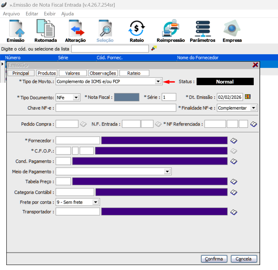
Task: Open the Finalidade NF-e dropdown
Action: click(254, 108)
